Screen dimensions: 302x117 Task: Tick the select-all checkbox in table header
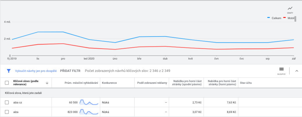click(7, 83)
